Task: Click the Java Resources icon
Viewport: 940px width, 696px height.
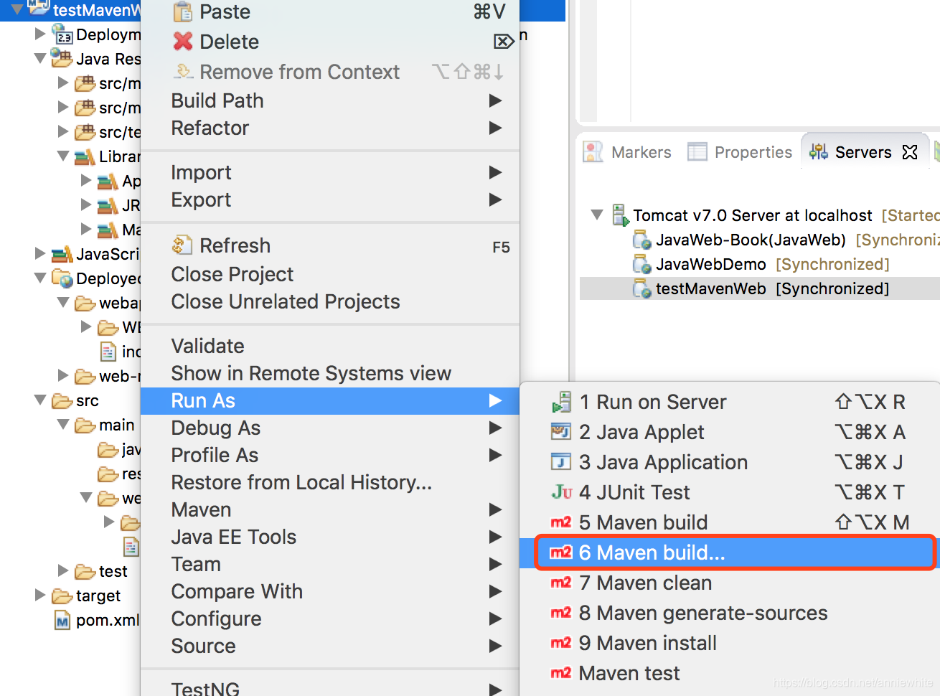Action: coord(62,58)
